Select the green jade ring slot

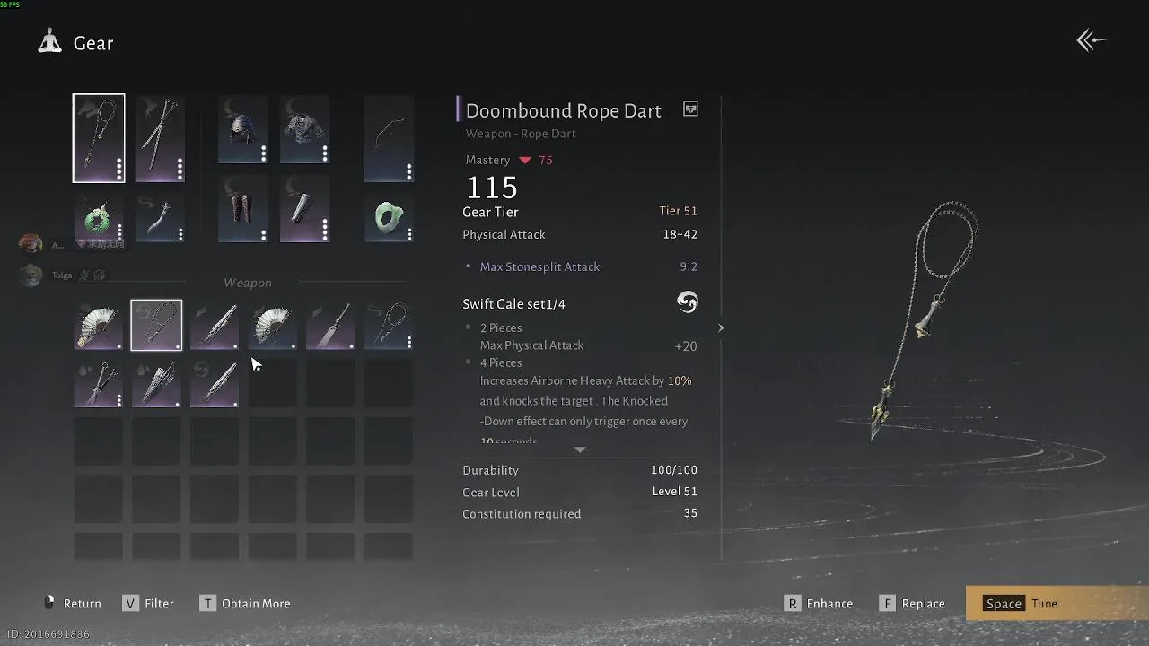(x=389, y=216)
